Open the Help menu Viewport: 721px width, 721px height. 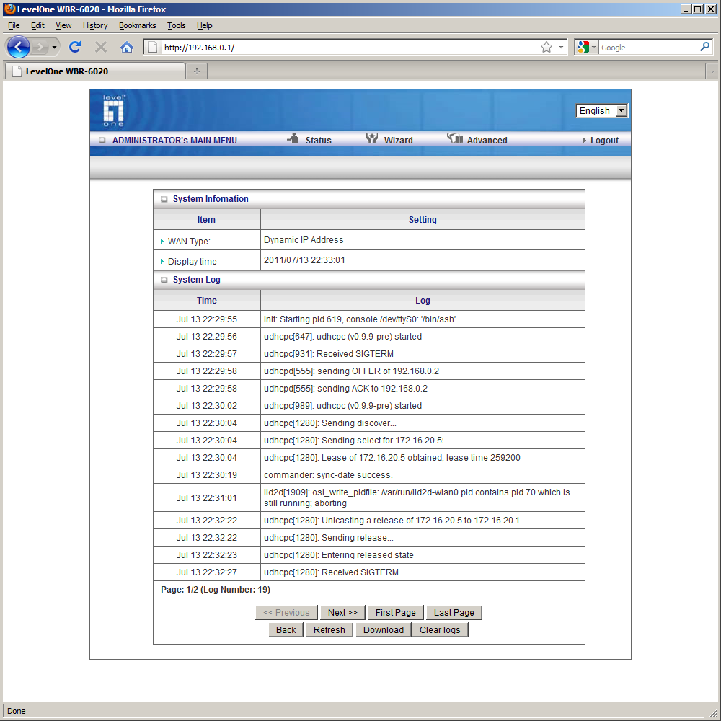(x=205, y=25)
